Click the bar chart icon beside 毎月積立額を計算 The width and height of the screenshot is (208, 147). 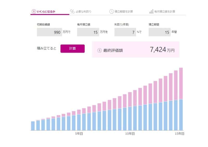[151, 11]
